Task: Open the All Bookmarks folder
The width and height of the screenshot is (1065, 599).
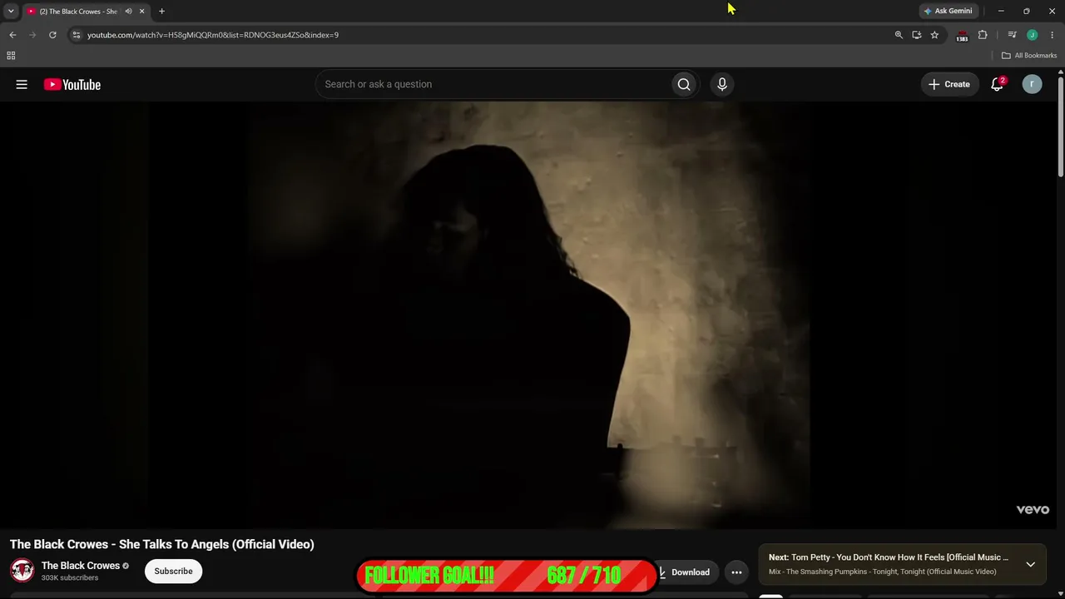Action: point(1029,56)
